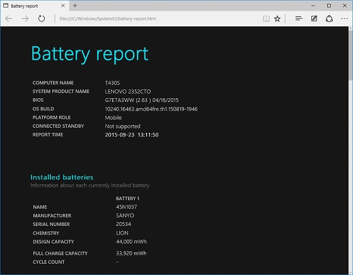Click Information about each currently installed battery
Screen dimensions: 353x275
90,186
